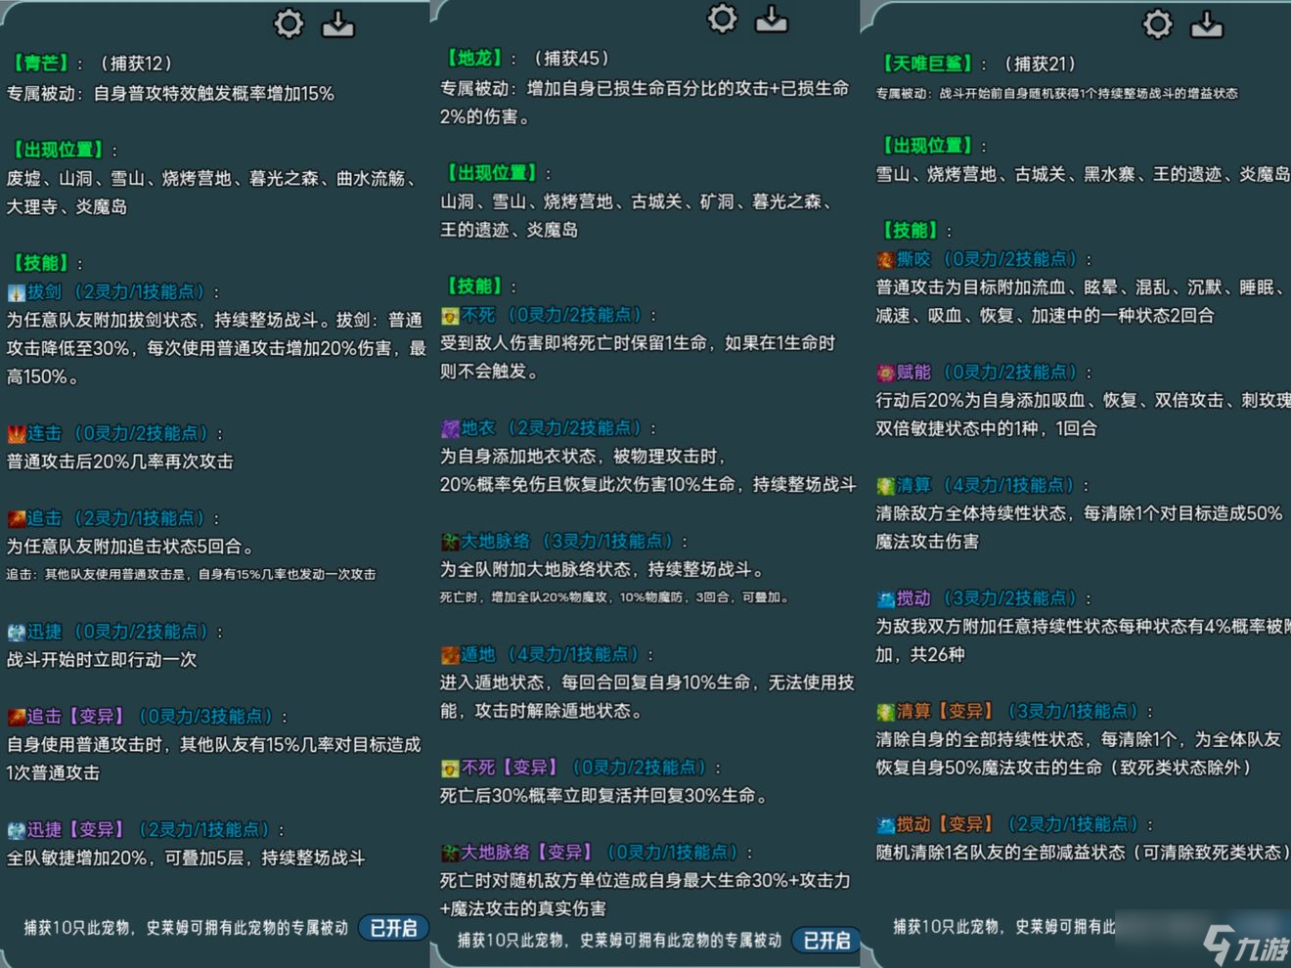1291x968 pixels.
Task: Select the 不死 (0灵力/2技能点) skill icon without 变异
Action: pyautogui.click(x=450, y=316)
